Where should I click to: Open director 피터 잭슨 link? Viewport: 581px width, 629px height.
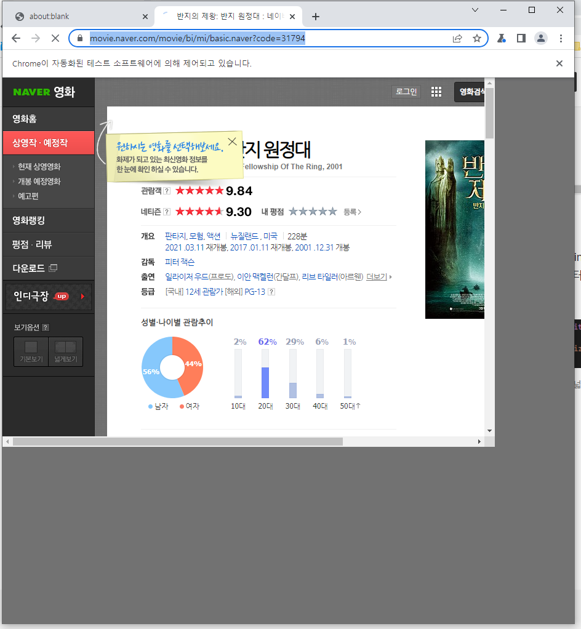(x=180, y=262)
